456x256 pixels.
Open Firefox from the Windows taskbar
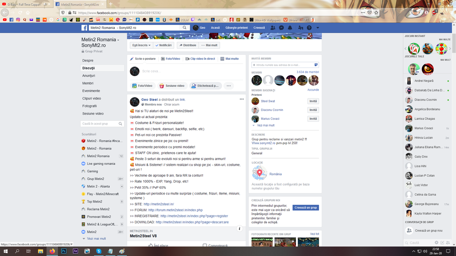[x=52, y=251]
